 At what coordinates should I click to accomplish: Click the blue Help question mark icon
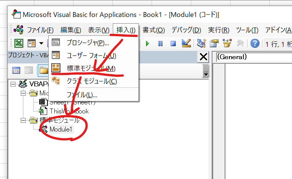point(255,43)
